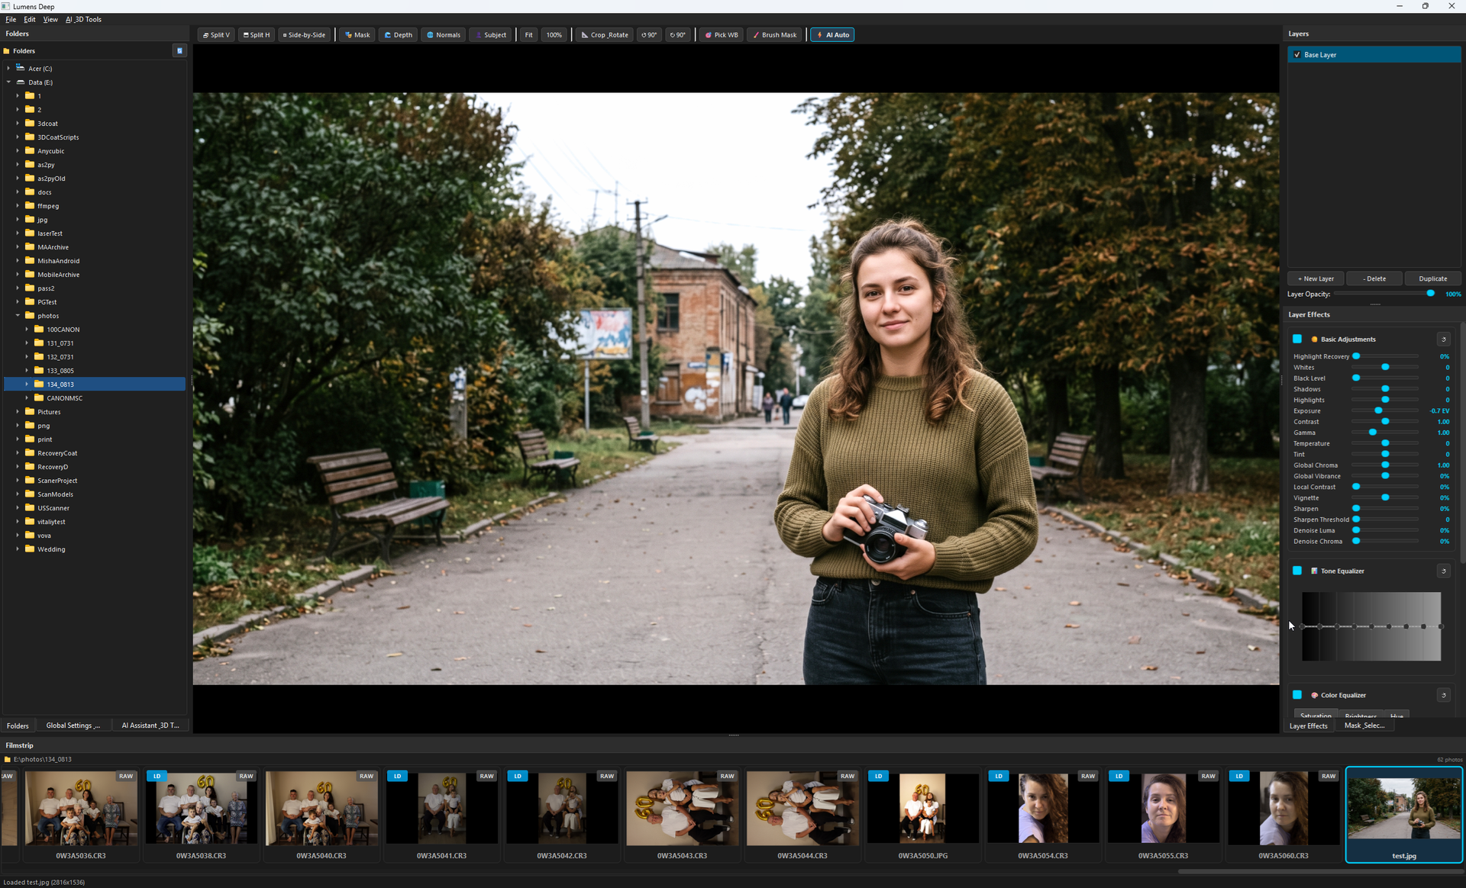Open the 0W3A5054.CR3 portrait thumbnail
The image size is (1466, 888).
(1043, 815)
